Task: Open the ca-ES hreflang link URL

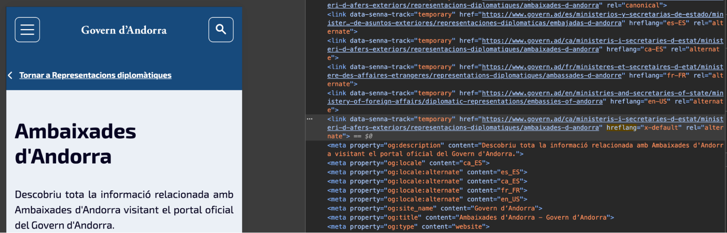Action: point(525,45)
